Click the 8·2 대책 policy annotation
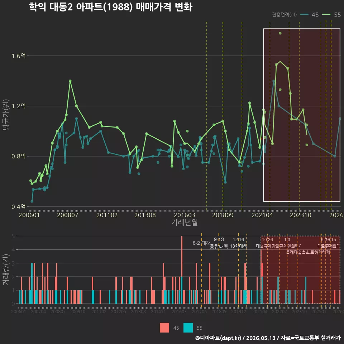 coord(201,243)
